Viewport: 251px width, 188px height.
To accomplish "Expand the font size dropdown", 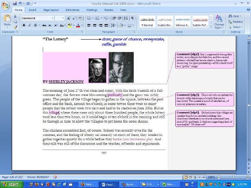I will click(x=63, y=18).
